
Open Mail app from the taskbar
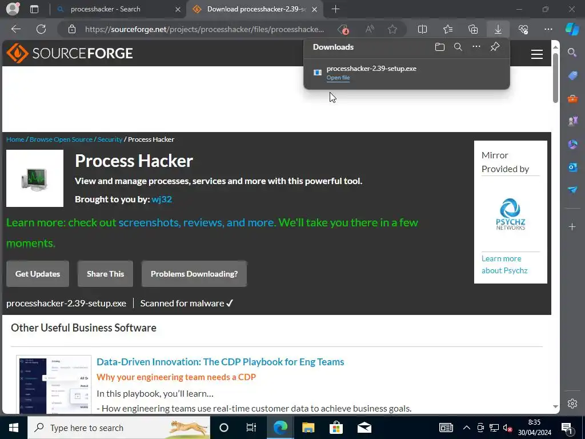(364, 428)
